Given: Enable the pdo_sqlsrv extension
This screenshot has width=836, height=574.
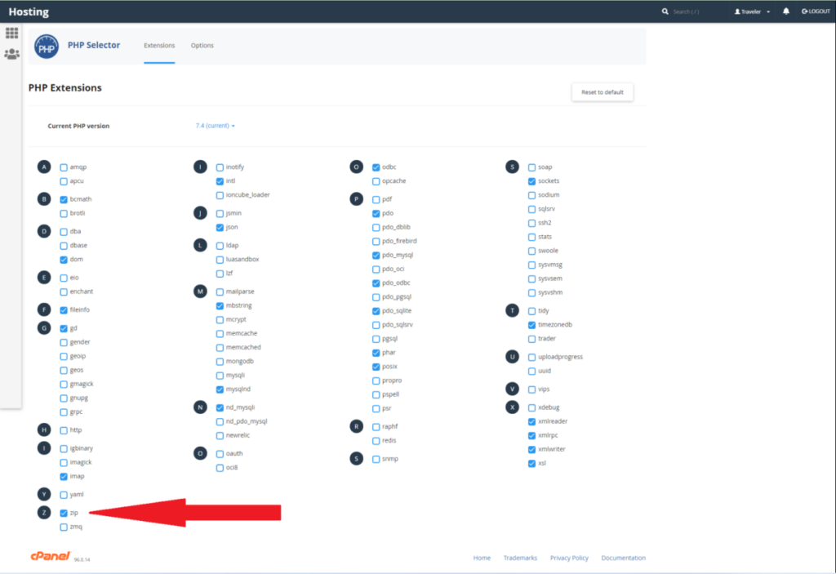Looking at the screenshot, I should tap(376, 324).
